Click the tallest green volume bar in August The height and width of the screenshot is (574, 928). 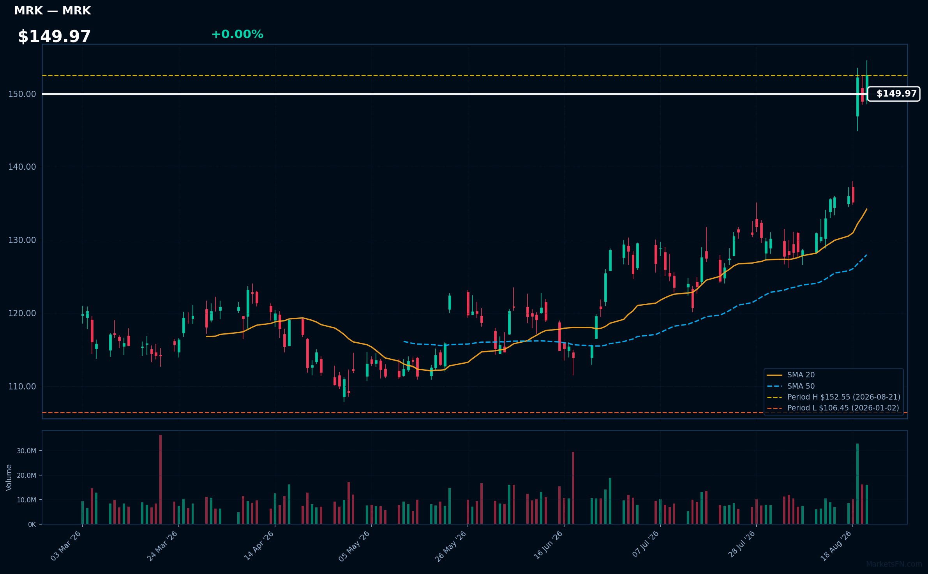pyautogui.click(x=857, y=484)
